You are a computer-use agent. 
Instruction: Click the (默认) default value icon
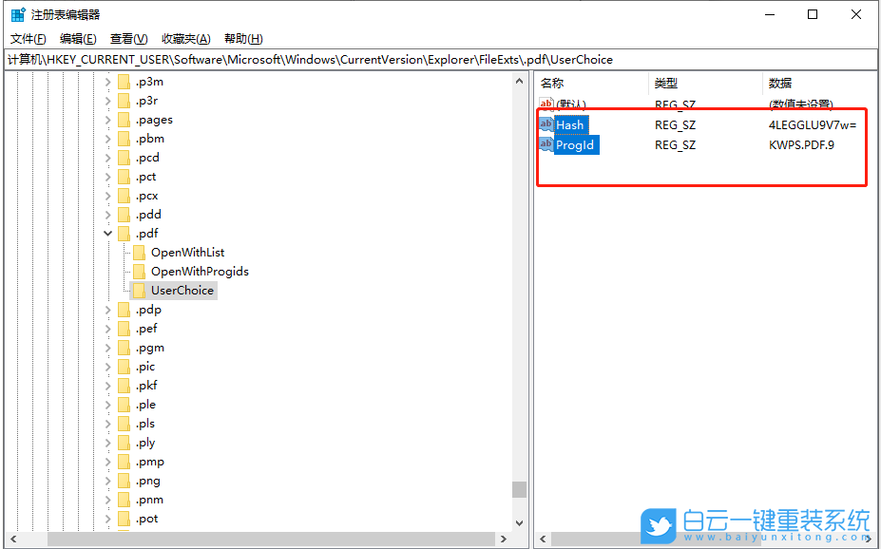click(x=546, y=104)
